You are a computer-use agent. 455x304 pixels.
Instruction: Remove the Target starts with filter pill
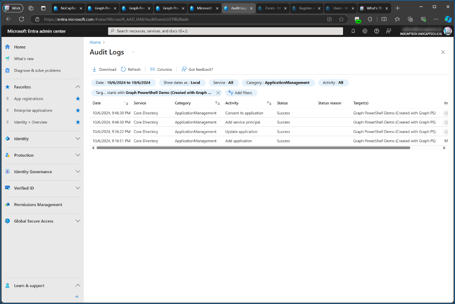point(217,93)
